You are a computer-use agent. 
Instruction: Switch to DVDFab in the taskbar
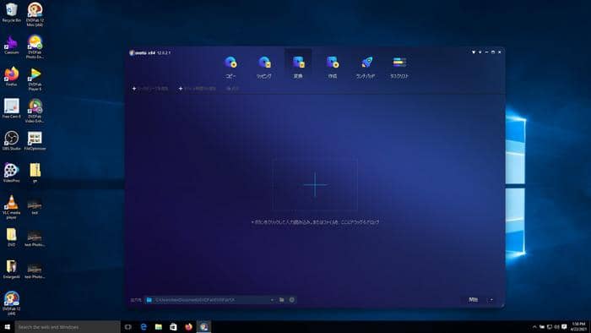click(x=203, y=326)
